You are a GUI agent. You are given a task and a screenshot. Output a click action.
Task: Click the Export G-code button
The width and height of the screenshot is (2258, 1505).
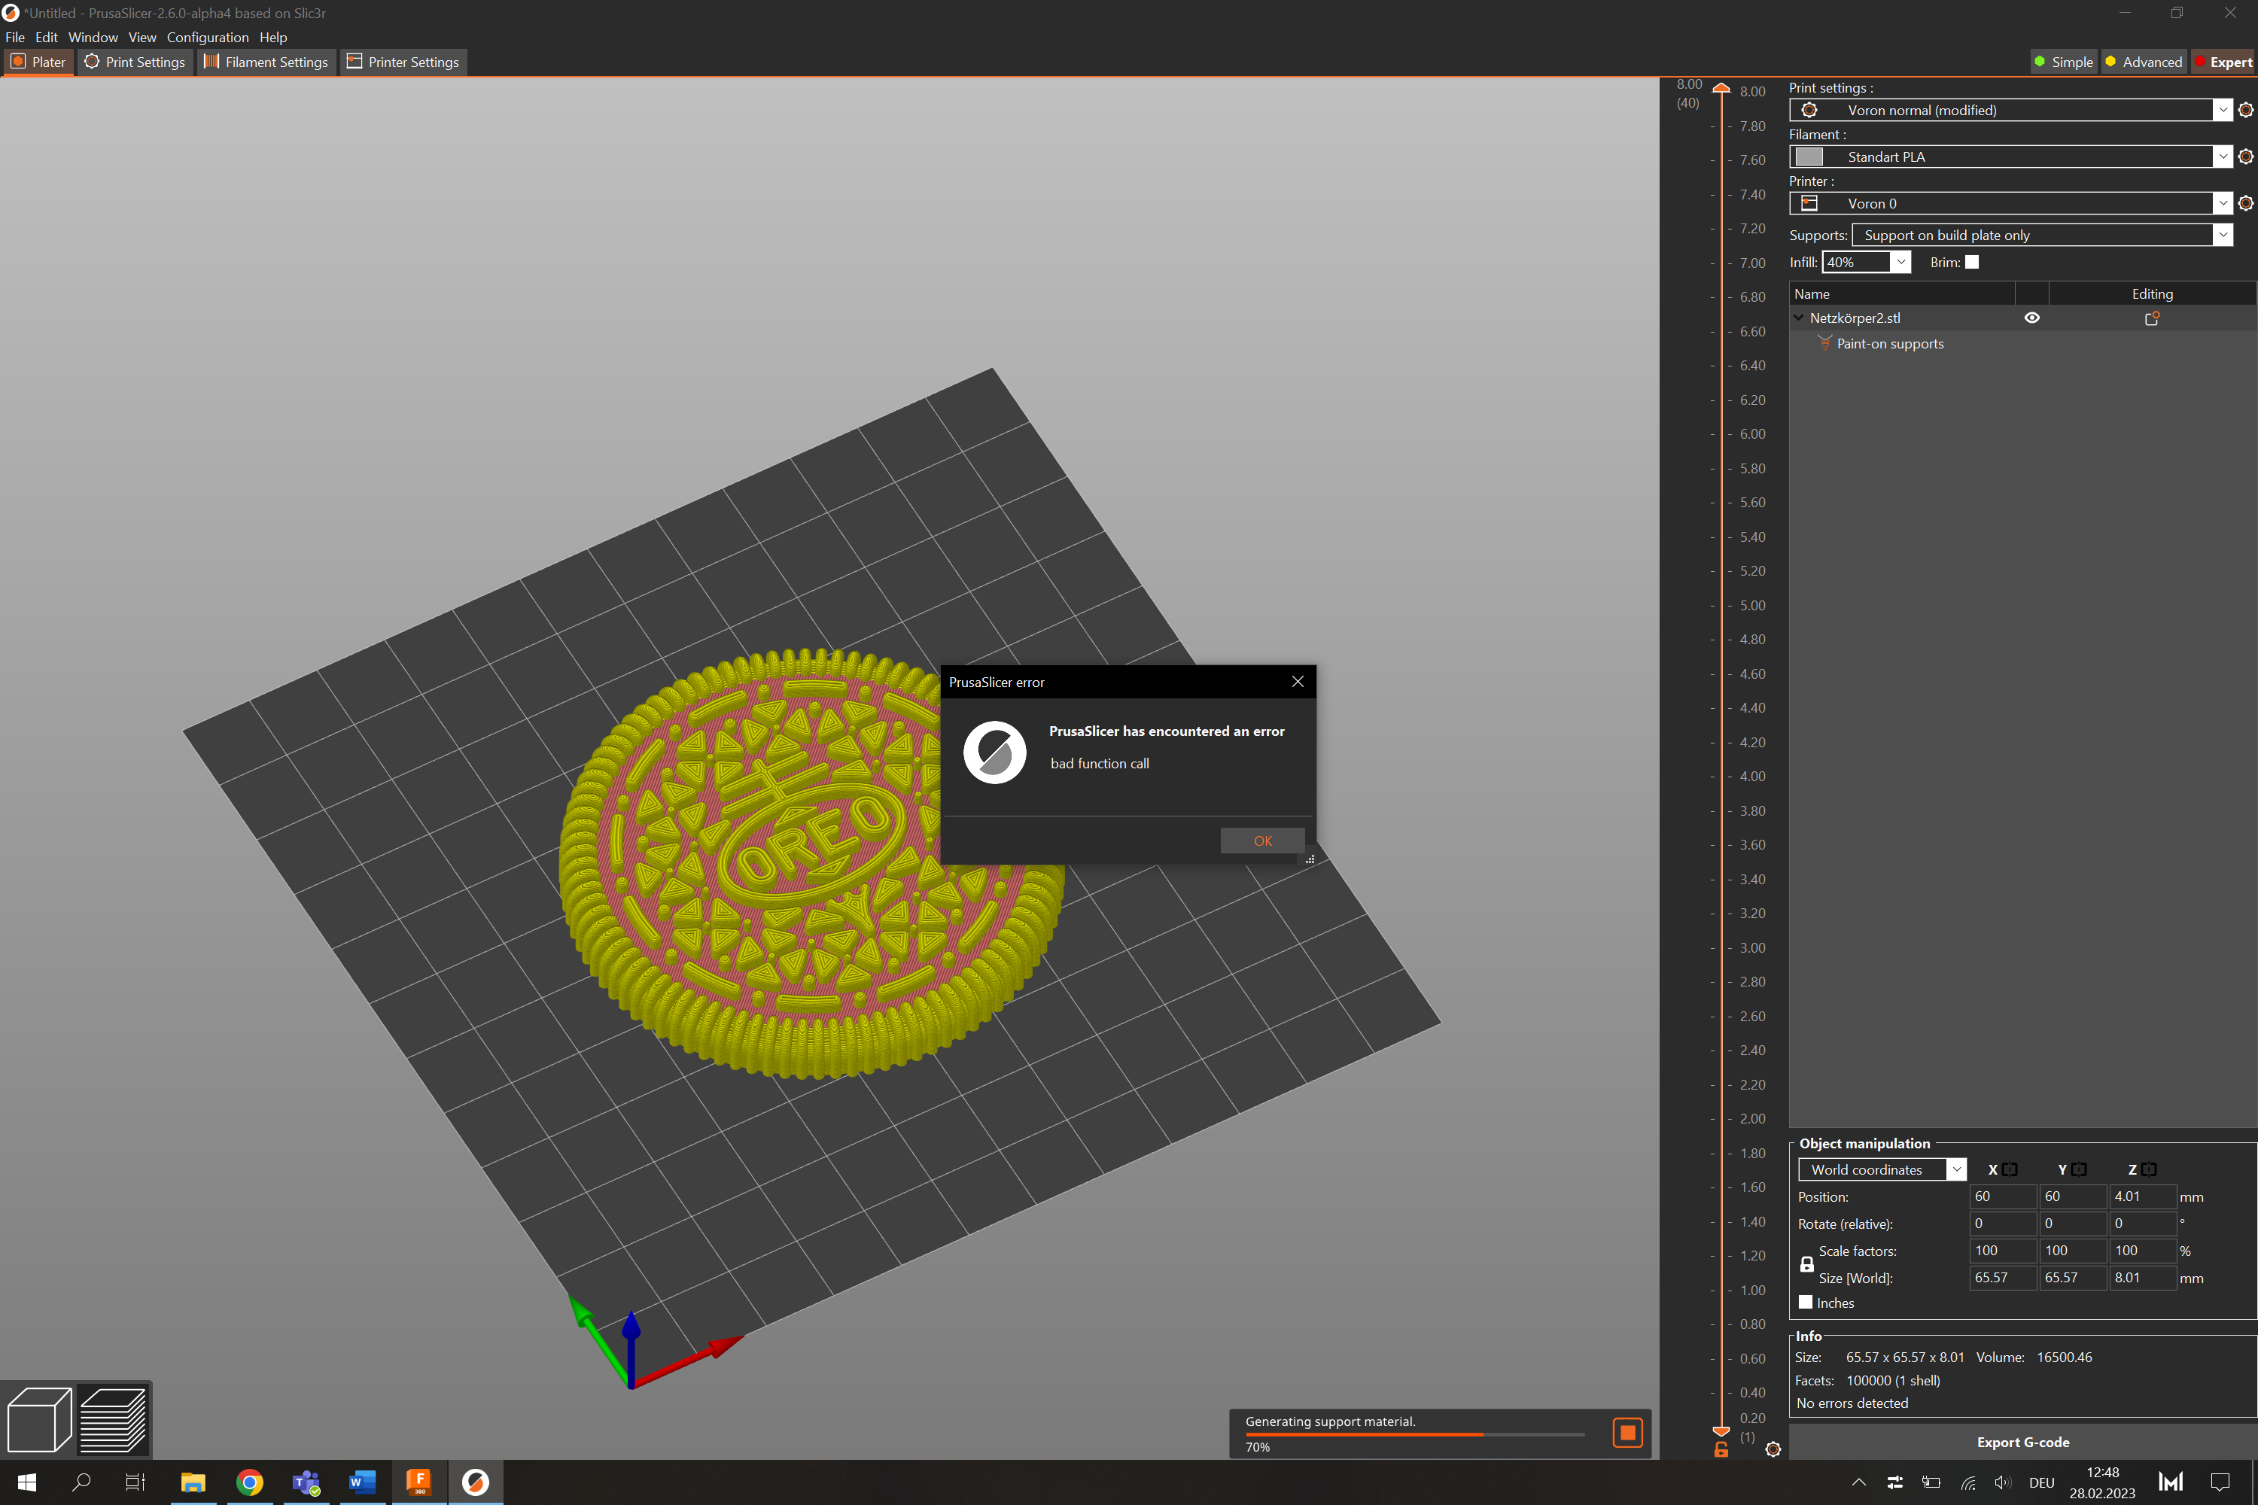[x=2022, y=1442]
